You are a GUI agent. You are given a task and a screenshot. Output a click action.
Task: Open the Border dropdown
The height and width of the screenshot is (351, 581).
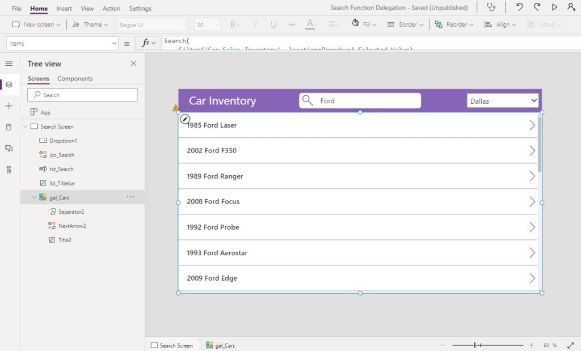(x=405, y=24)
